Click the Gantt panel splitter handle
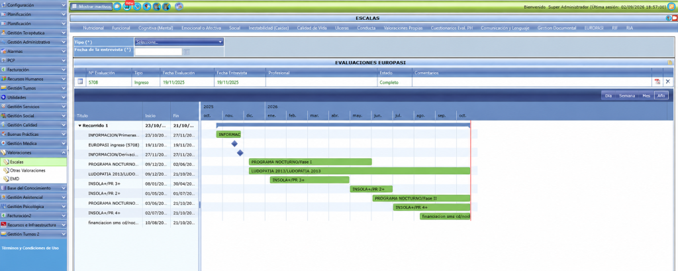Screen dimensions: 678x271 (200, 205)
